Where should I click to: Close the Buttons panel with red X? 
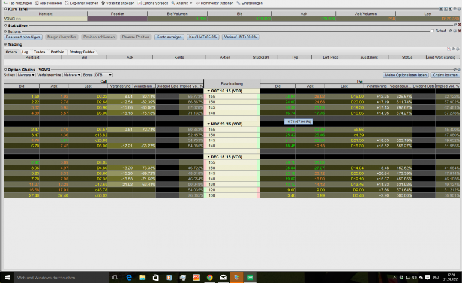click(460, 31)
